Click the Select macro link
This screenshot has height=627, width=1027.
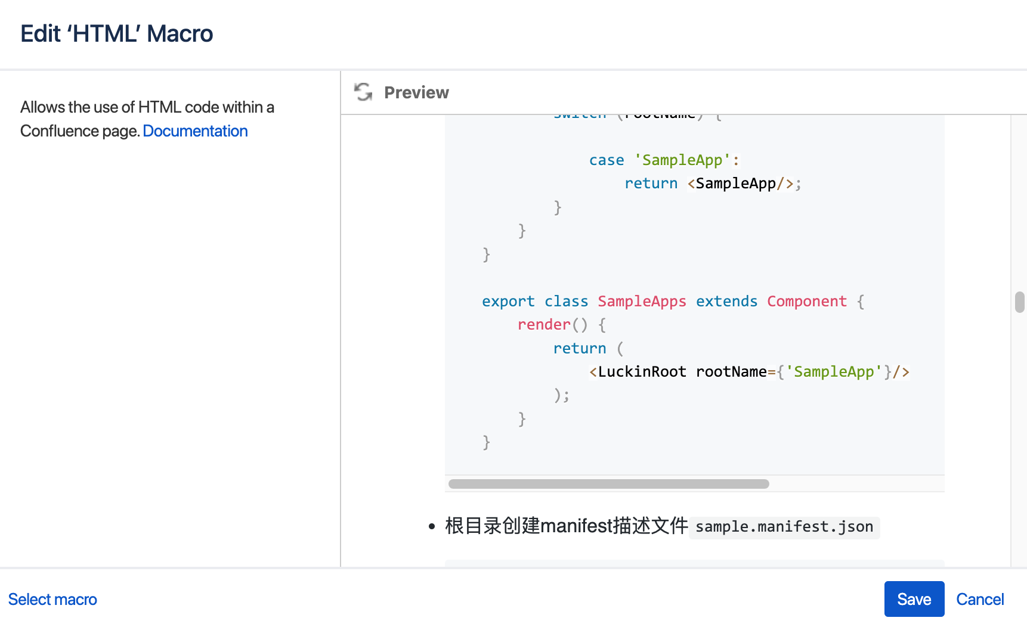point(52,599)
